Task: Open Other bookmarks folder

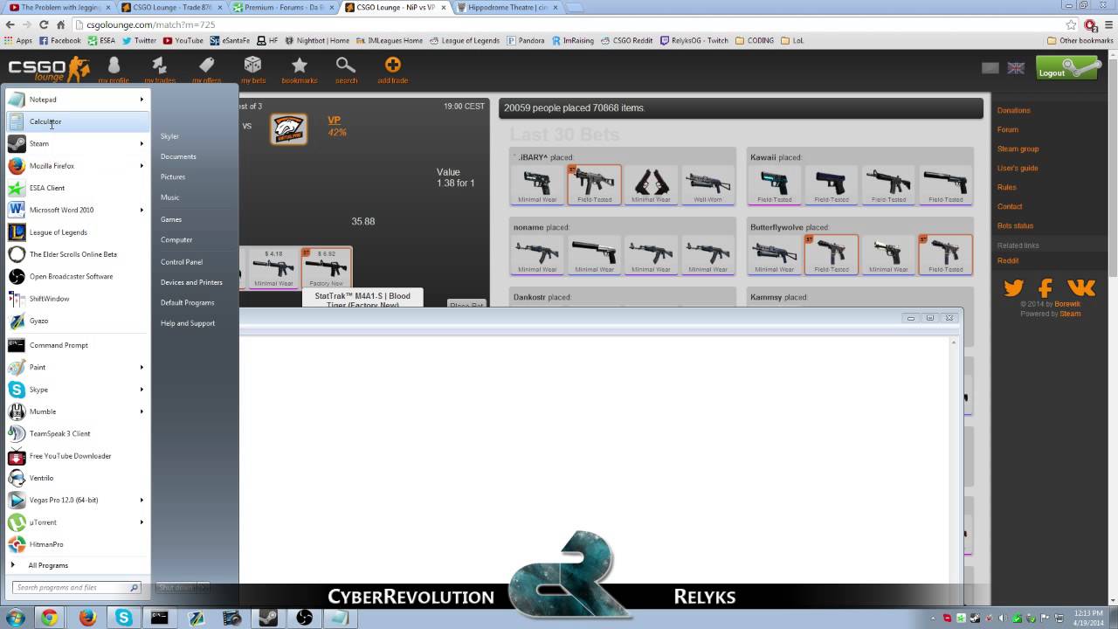Action: 1080,40
